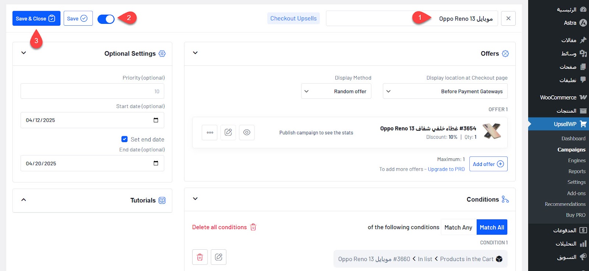
Task: Select the Match Any condition option
Action: 458,227
